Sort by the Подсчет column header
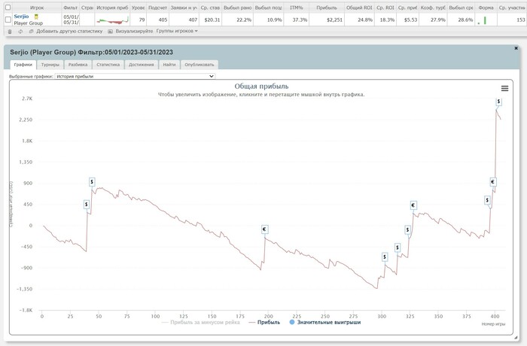The width and height of the screenshot is (527, 346). point(157,8)
